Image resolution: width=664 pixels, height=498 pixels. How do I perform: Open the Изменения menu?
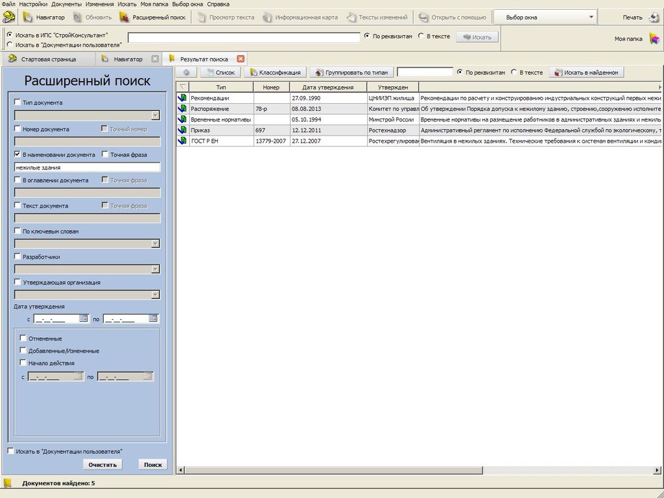point(99,4)
